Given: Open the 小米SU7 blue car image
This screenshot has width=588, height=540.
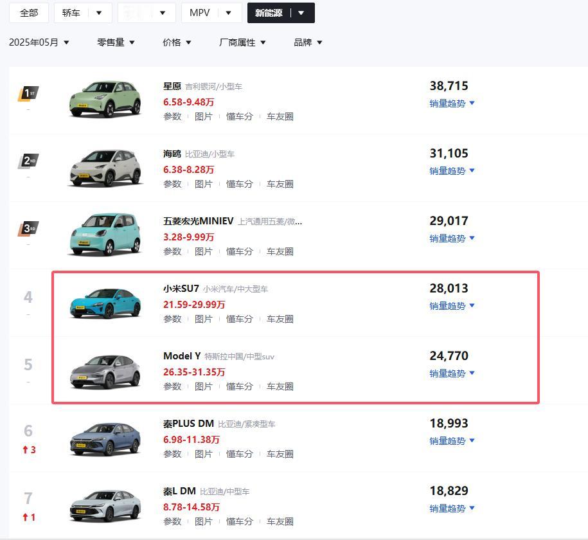Looking at the screenshot, I should point(105,303).
